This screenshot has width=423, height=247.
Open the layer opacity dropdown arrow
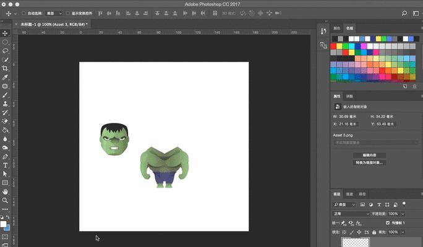[403, 214]
